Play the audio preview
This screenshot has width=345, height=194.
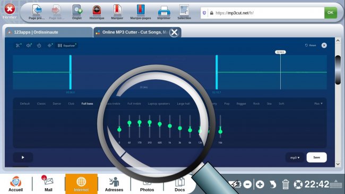[23, 157]
